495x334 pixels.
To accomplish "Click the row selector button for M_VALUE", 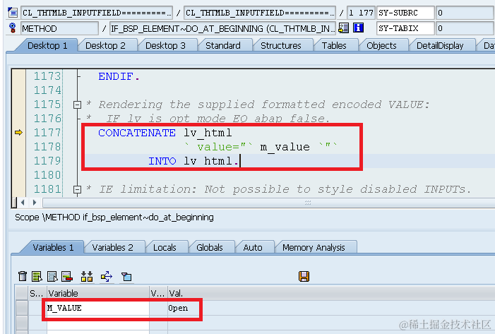I will click(22, 308).
